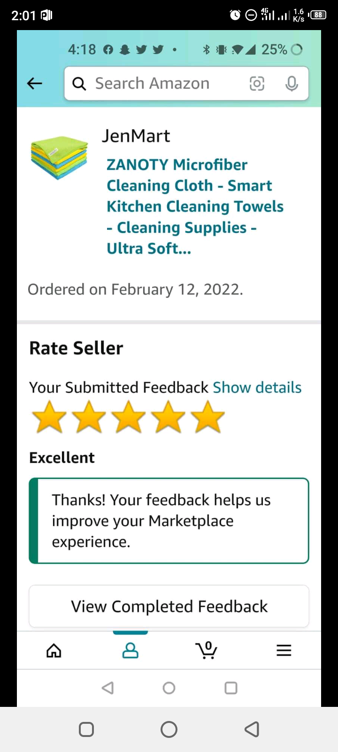Open the account profile tab

click(x=131, y=650)
